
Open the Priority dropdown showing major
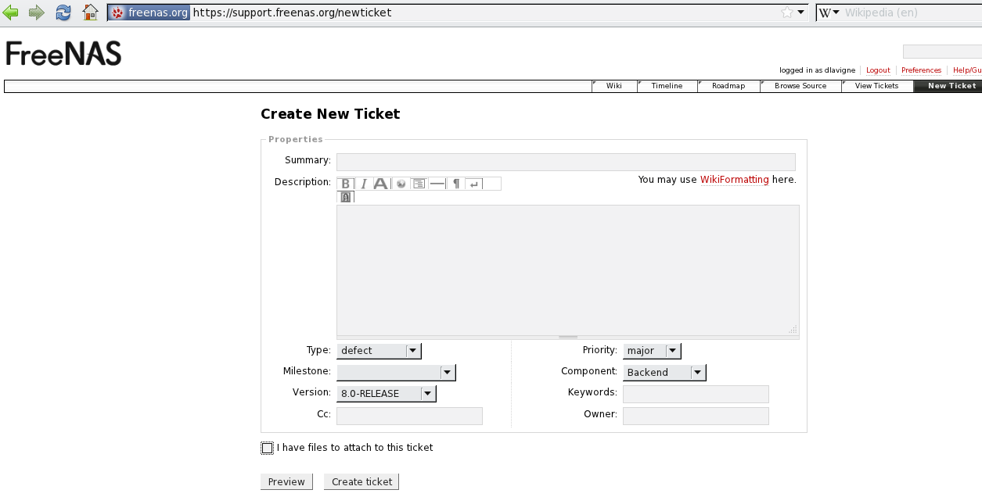(x=652, y=351)
